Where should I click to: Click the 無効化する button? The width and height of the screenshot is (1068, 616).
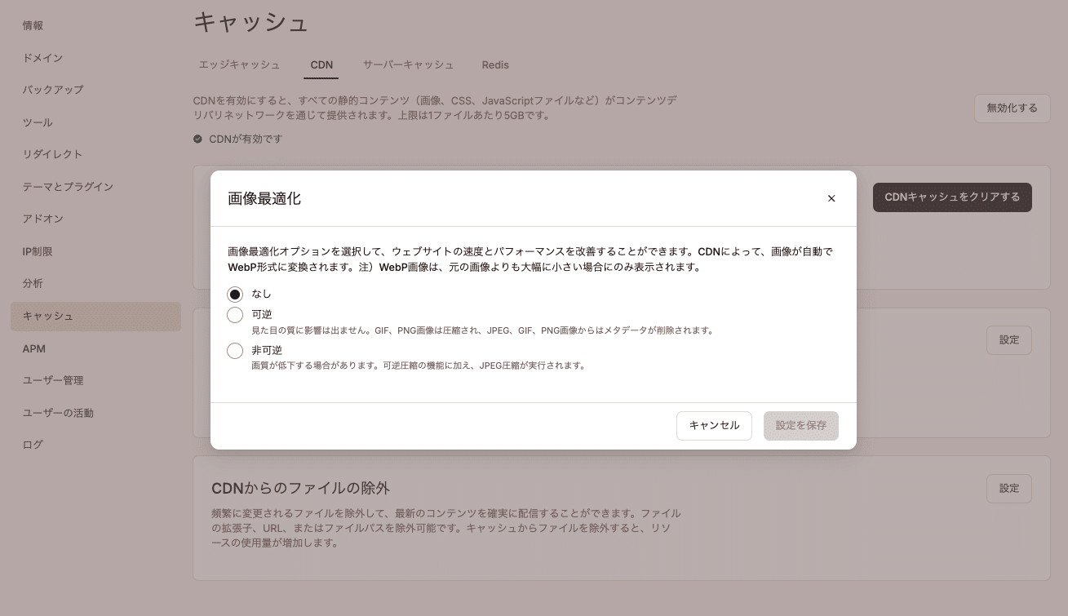coord(1012,109)
